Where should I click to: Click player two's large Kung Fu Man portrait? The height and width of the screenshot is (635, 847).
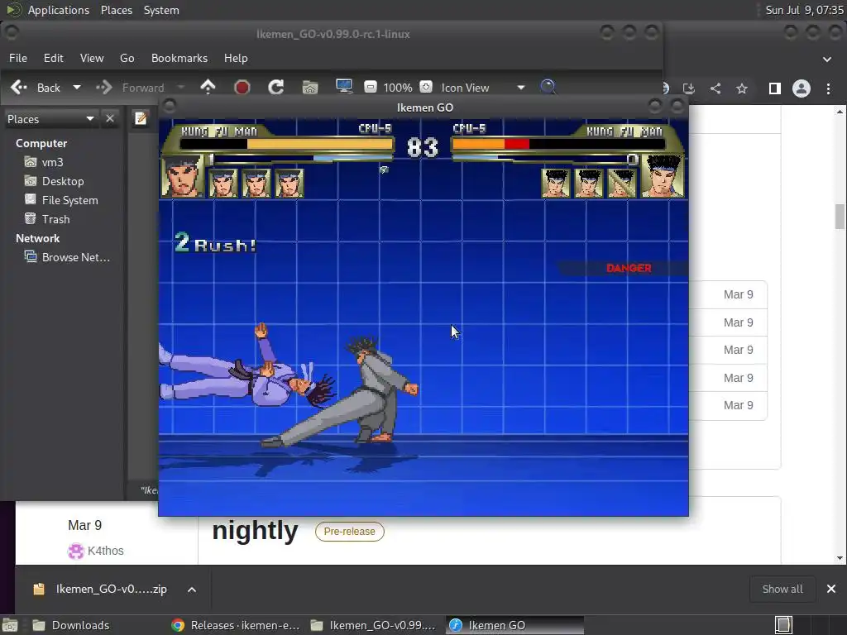(x=663, y=176)
